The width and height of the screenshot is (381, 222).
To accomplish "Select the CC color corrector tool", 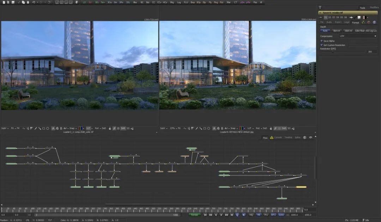I will click(153, 2).
